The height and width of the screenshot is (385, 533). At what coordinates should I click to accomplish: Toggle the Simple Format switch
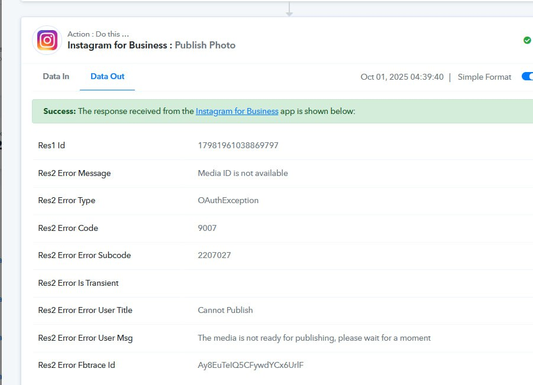click(x=526, y=77)
